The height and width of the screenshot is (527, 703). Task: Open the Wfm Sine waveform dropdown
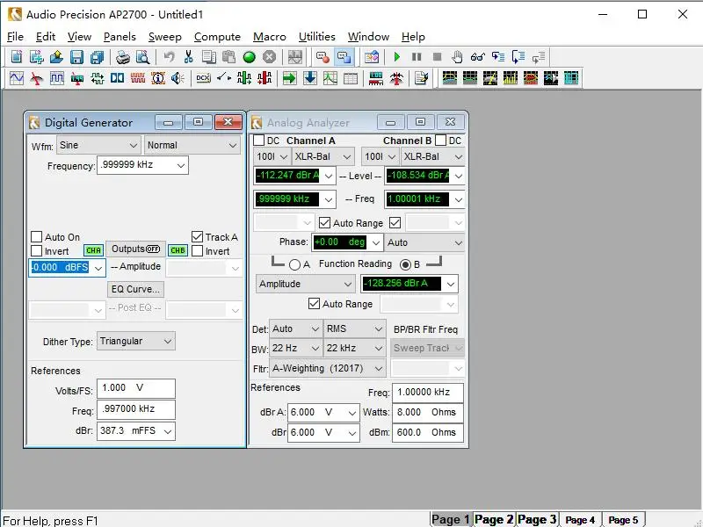pyautogui.click(x=99, y=145)
